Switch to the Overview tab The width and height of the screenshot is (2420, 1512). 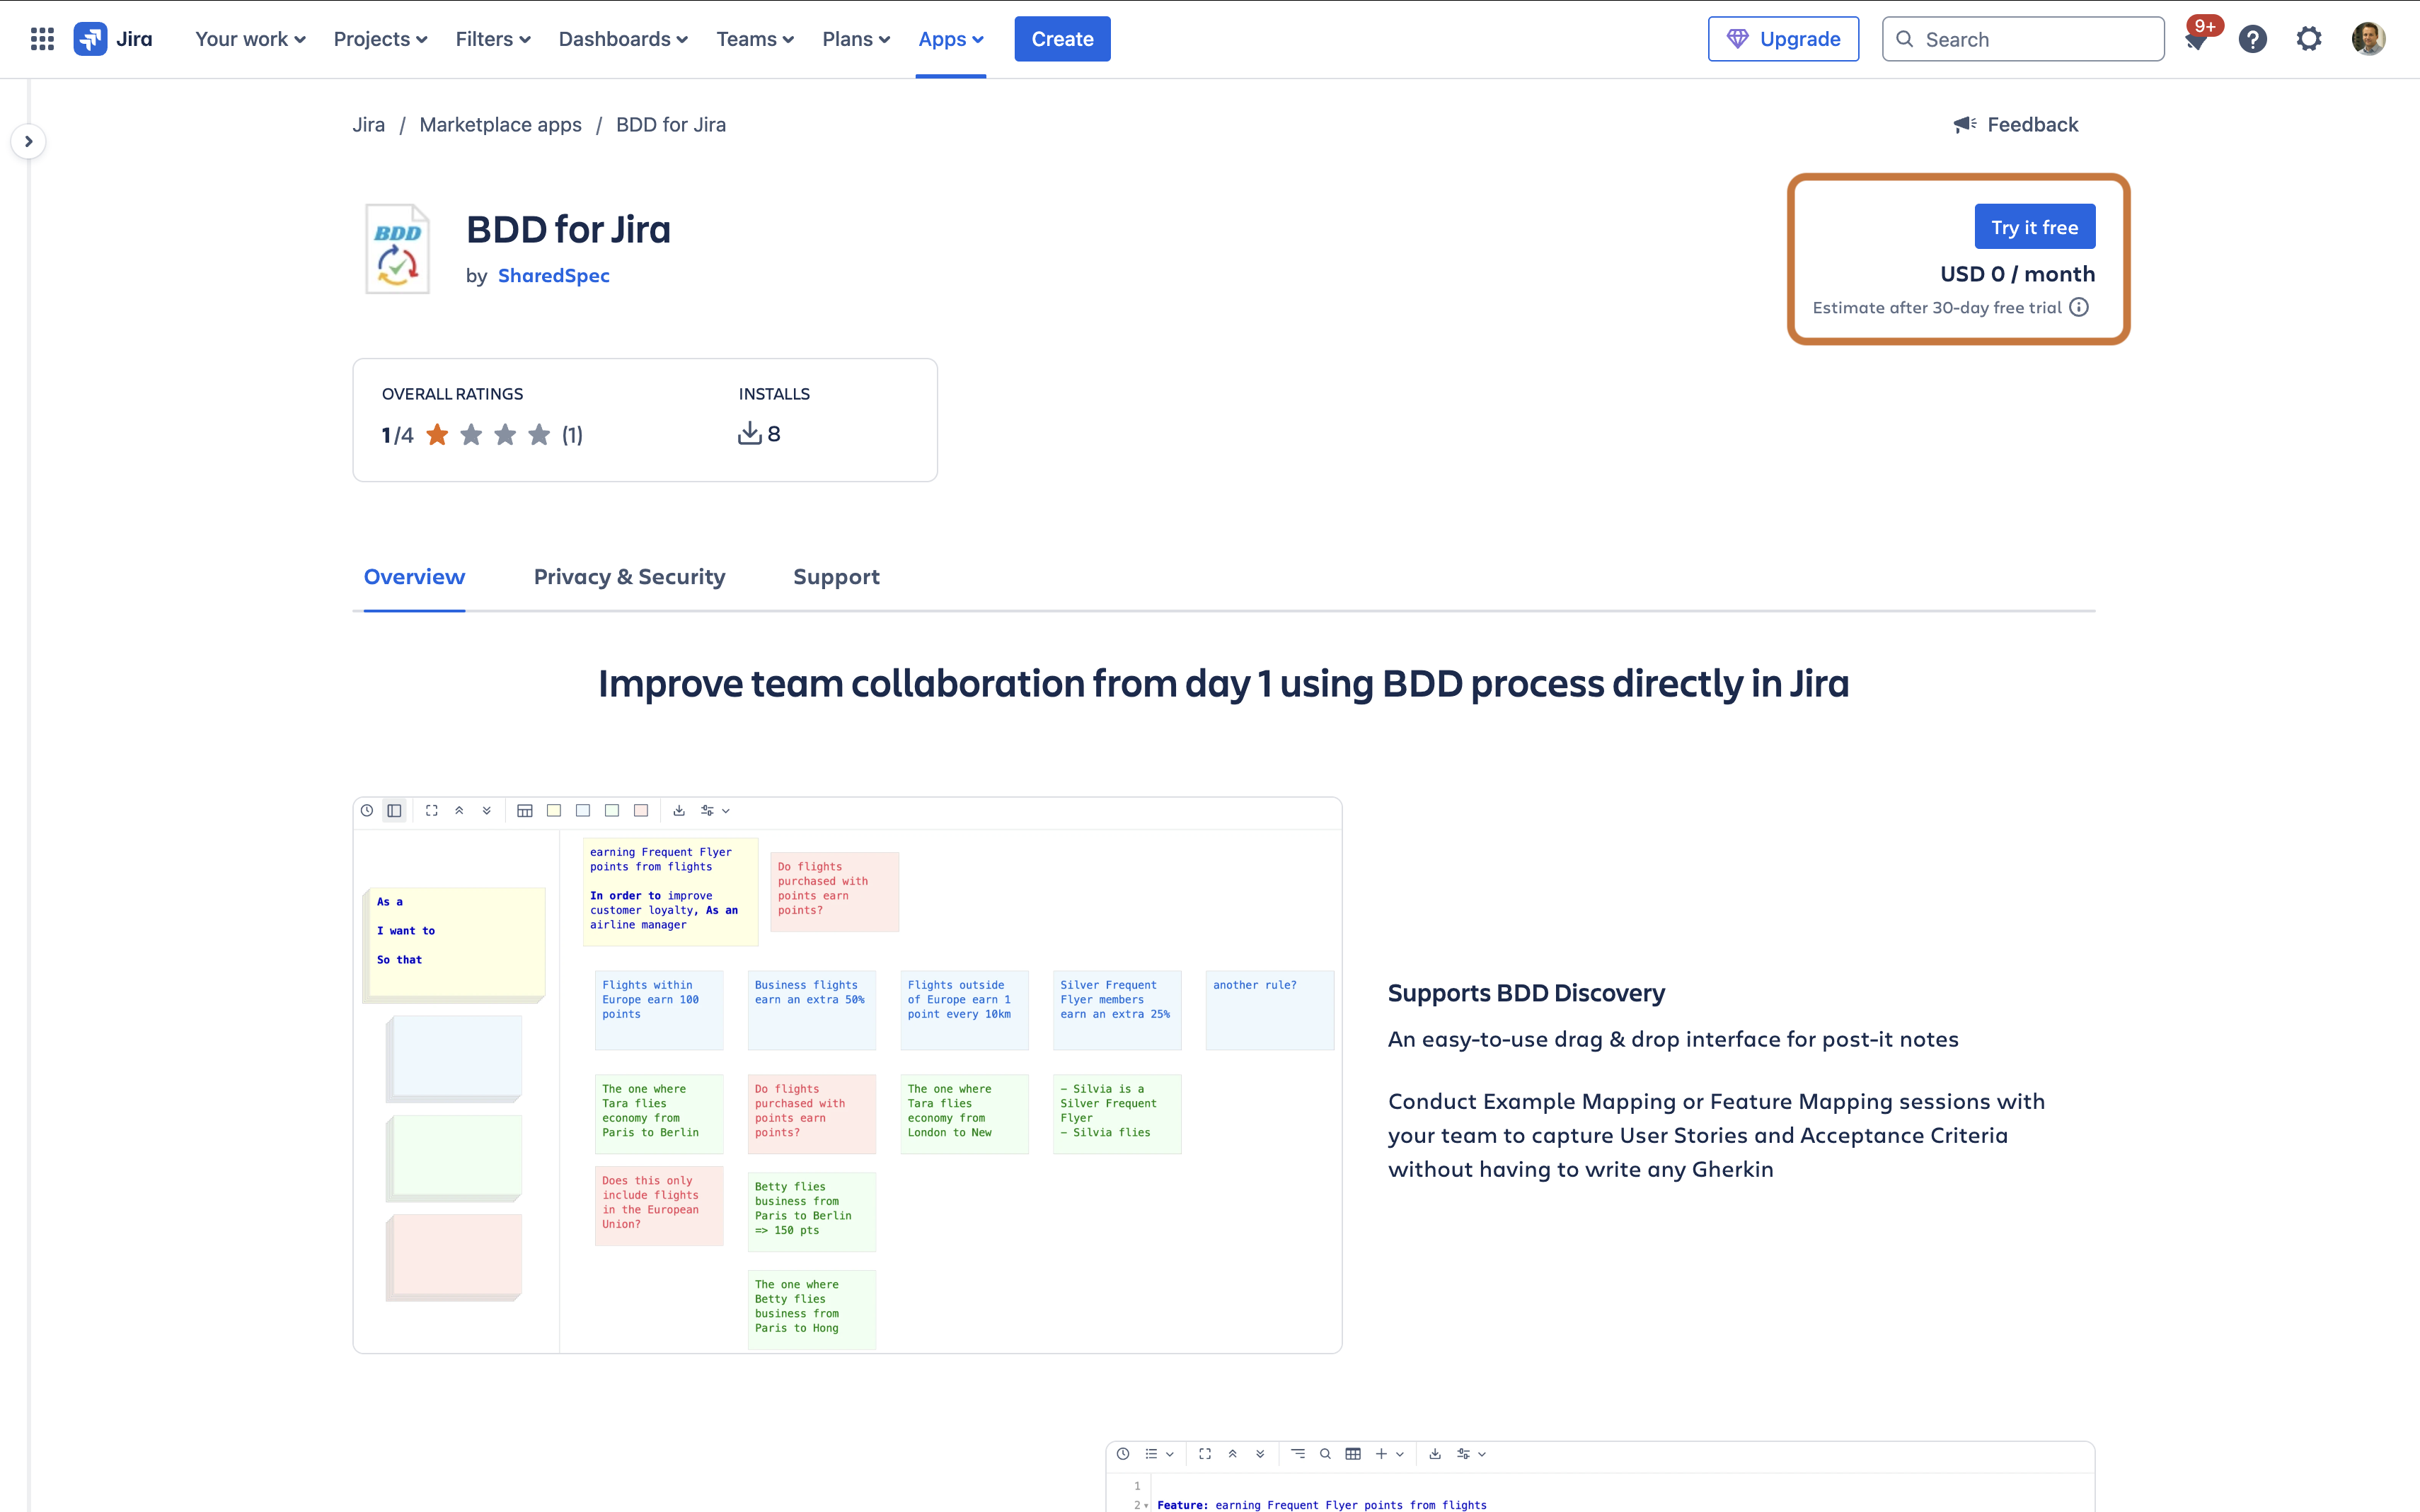tap(414, 577)
